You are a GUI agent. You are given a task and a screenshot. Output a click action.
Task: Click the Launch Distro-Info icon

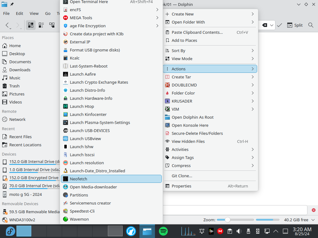[x=66, y=90]
